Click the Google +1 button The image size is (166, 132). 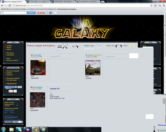point(11,91)
